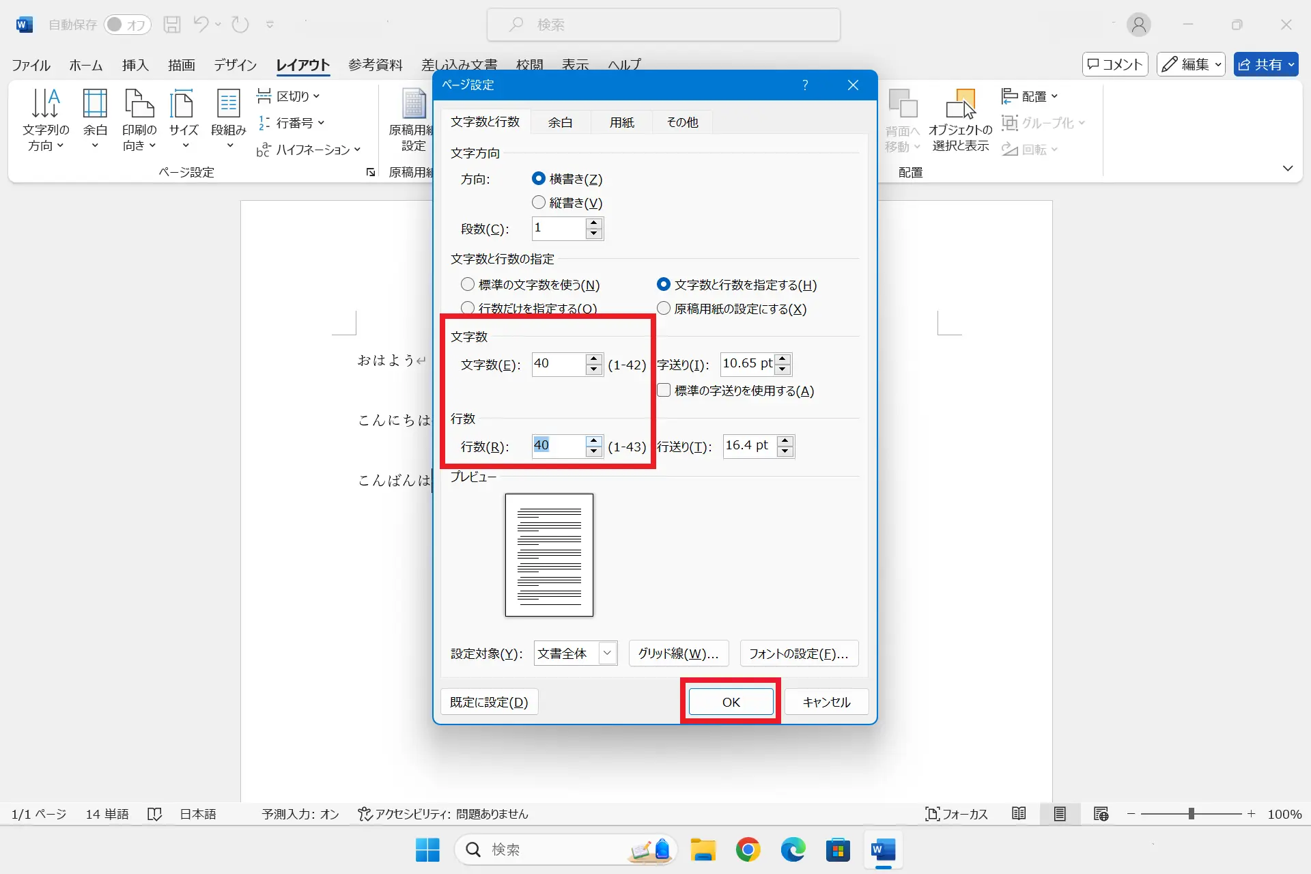Click the zoom out minus icon
Screen dimensions: 1311x874
1131,814
